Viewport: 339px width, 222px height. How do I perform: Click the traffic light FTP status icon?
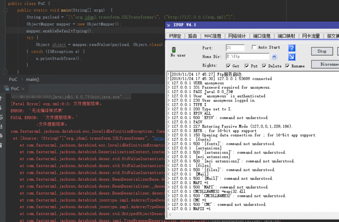[x=174, y=50]
